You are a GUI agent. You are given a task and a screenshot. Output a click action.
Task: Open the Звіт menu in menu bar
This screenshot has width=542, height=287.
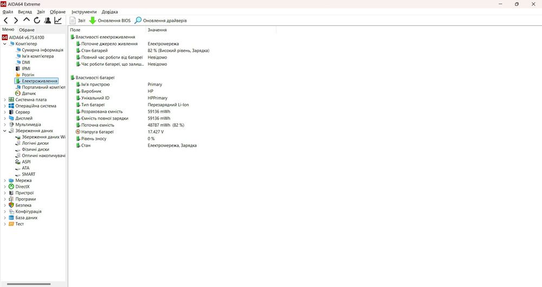click(41, 12)
